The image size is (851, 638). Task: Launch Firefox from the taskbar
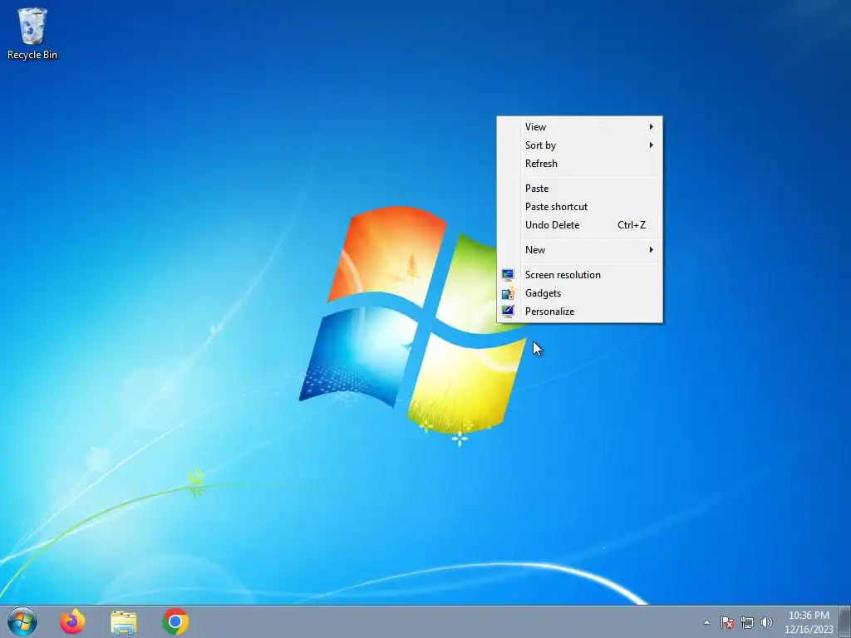(72, 621)
